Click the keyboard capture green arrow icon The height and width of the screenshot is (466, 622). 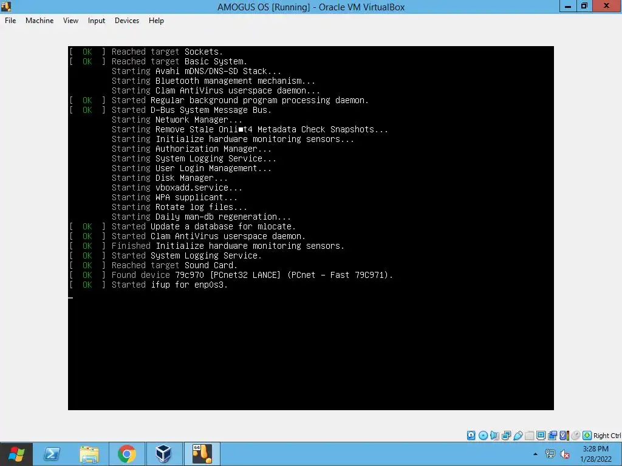587,436
